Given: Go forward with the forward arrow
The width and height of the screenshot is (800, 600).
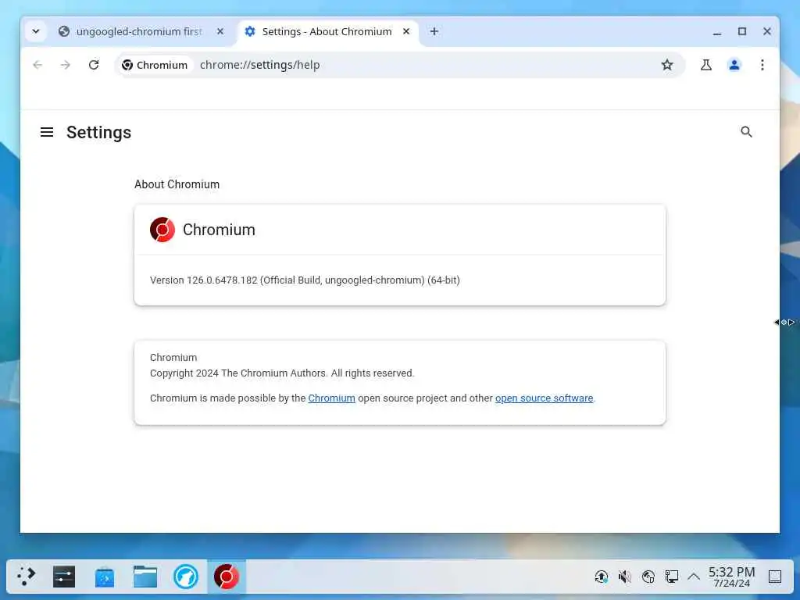Looking at the screenshot, I should click(66, 65).
